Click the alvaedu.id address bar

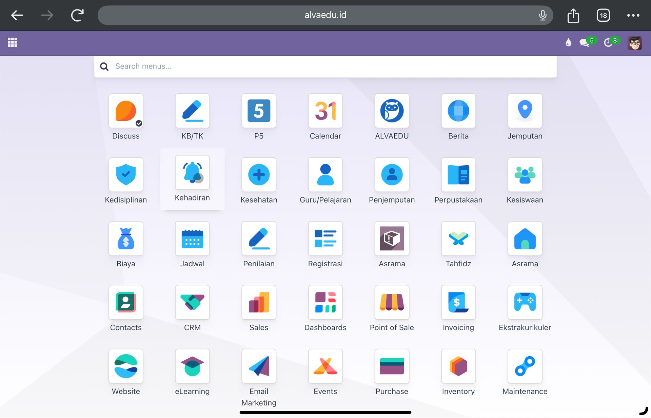pos(325,15)
